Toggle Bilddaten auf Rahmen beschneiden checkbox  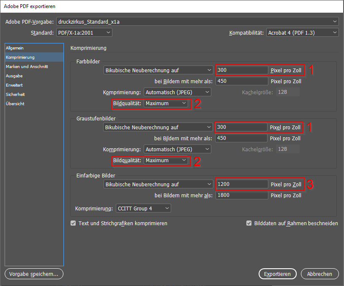pyautogui.click(x=249, y=223)
